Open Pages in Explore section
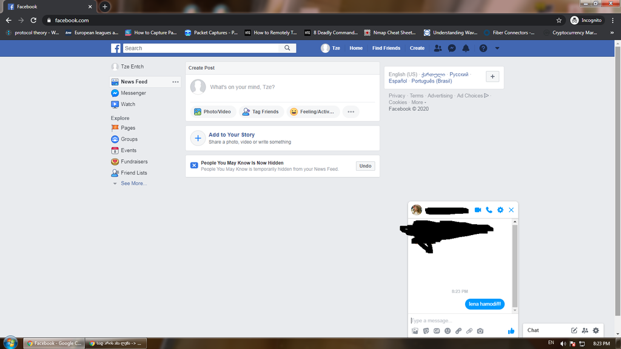The image size is (621, 349). click(127, 128)
